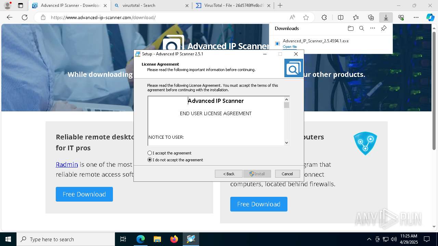Click Open file link in Downloads
Screen dimensions: 438x246
tap(290, 47)
